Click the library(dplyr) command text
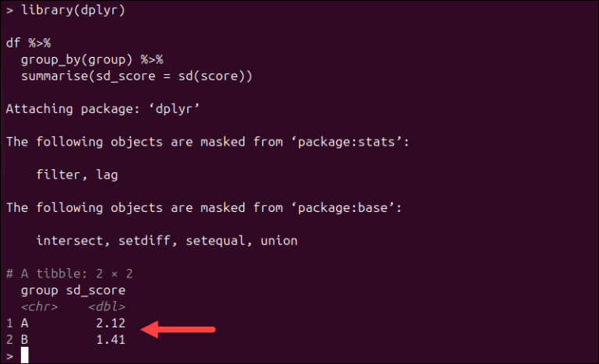The width and height of the screenshot is (599, 364). [x=73, y=10]
